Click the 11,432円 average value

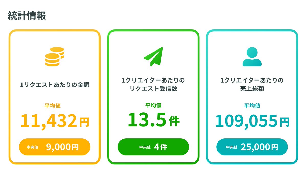(x=55, y=121)
